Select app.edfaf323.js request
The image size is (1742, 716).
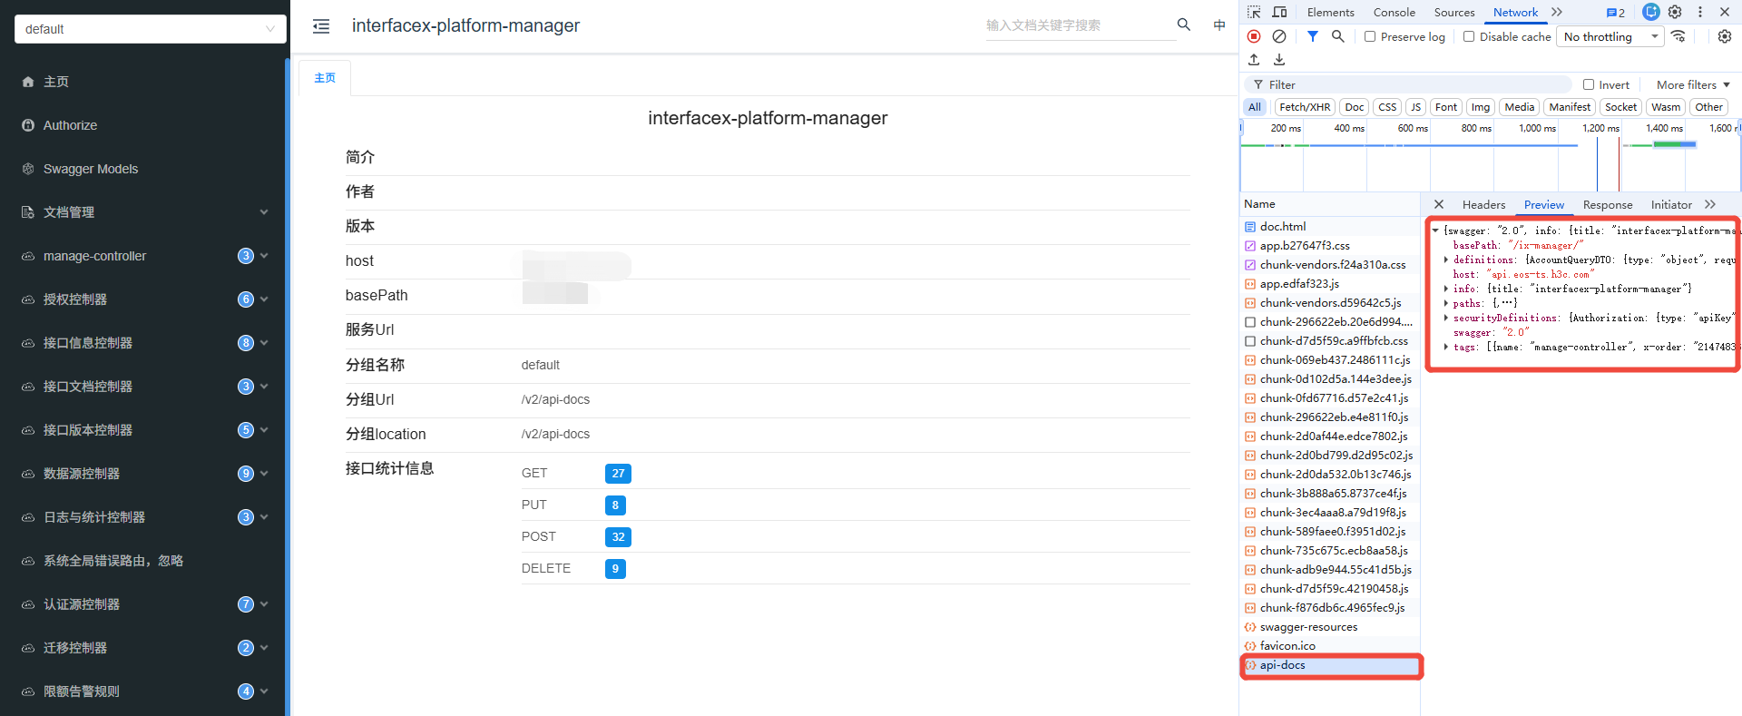tap(1330, 284)
